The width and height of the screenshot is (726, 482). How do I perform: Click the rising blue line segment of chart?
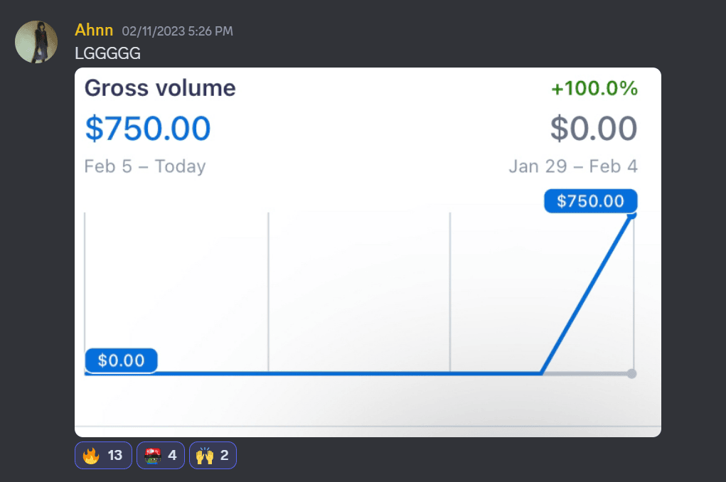click(x=587, y=294)
